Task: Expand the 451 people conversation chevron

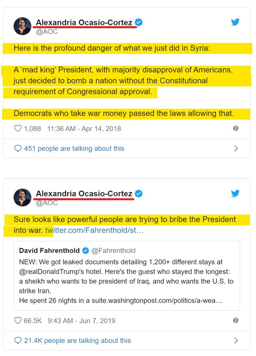Action: click(x=236, y=149)
